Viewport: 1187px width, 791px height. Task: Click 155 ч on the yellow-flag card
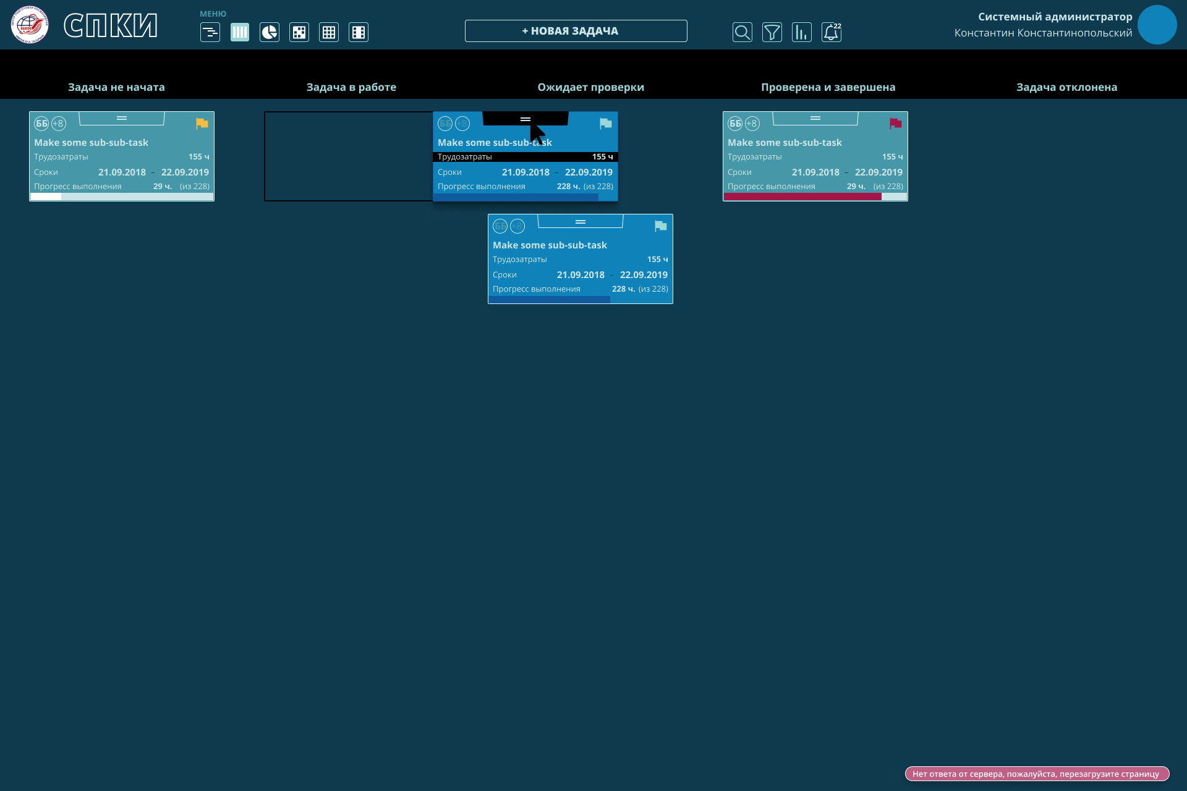coord(198,157)
